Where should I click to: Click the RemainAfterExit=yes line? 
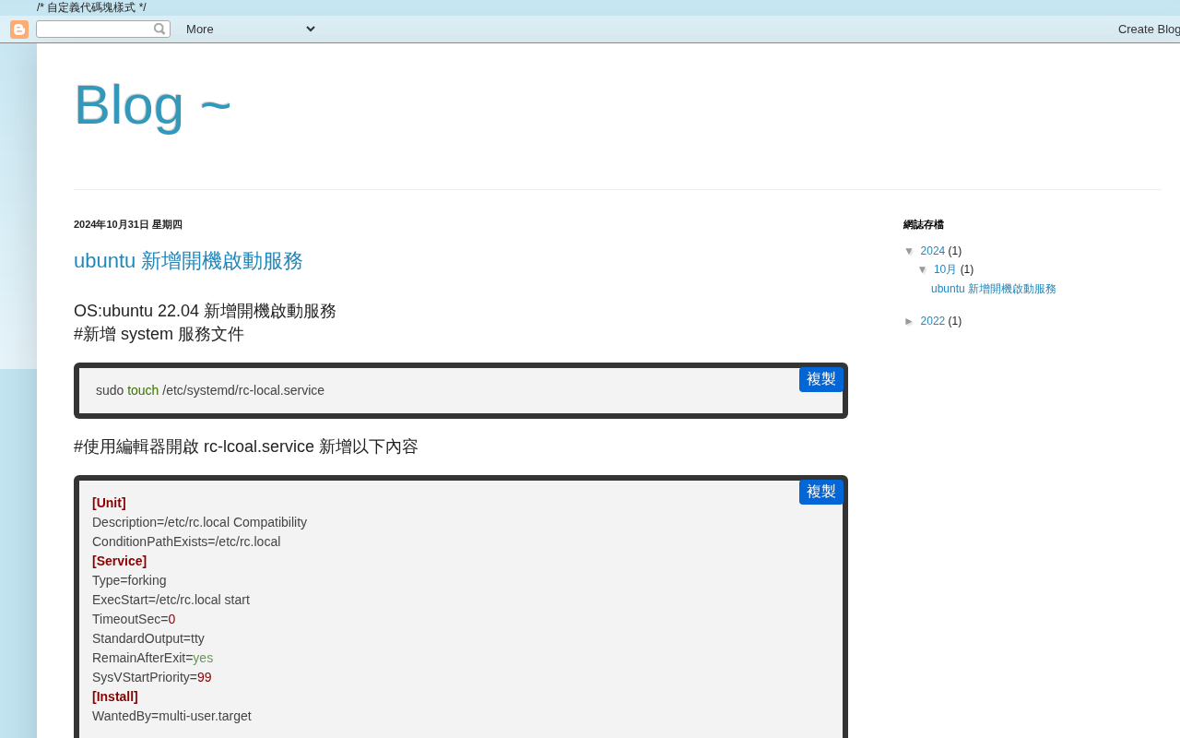tap(152, 658)
